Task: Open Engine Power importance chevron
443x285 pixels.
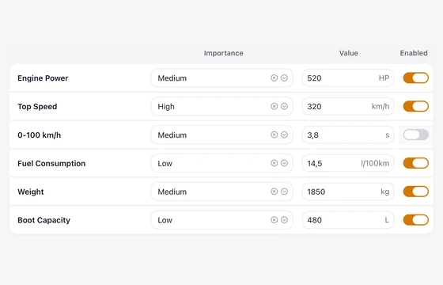Action: pos(284,78)
